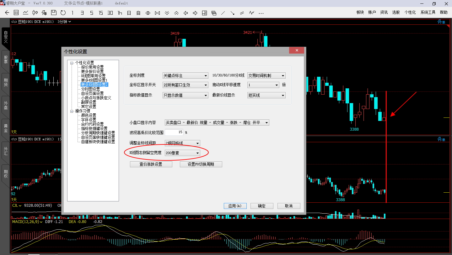Click the back arrow toolbar icon
The width and height of the screenshot is (452, 255).
point(7,13)
